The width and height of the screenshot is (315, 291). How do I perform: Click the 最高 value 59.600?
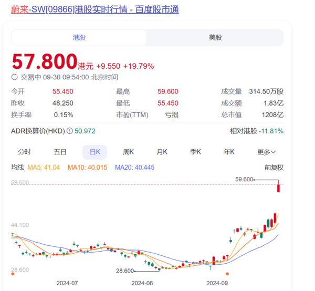click(168, 91)
